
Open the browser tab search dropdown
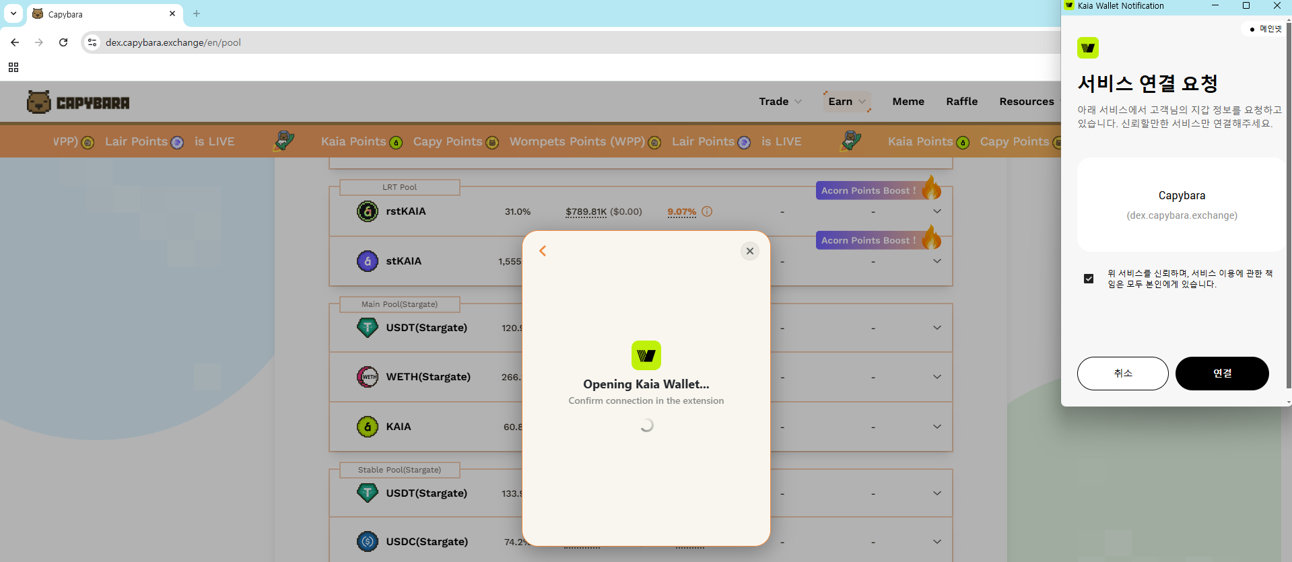pos(13,13)
